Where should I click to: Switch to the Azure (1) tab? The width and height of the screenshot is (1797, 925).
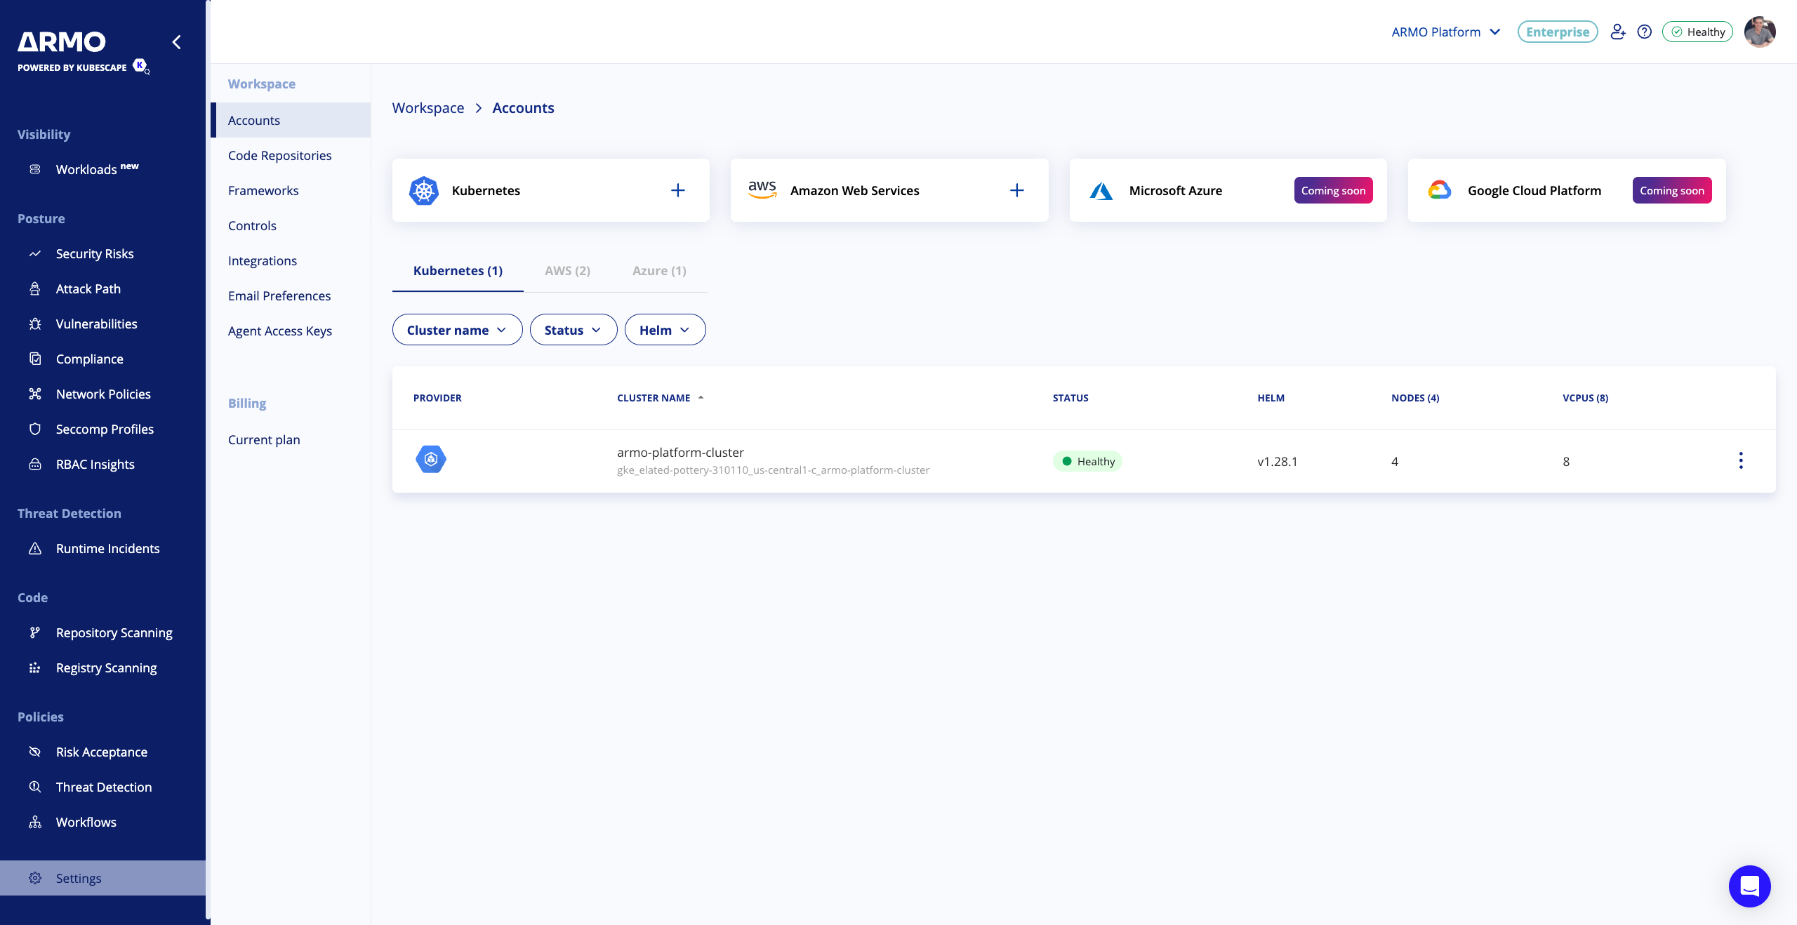[x=659, y=271]
